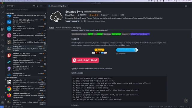Image resolution: width=192 pixels, height=108 pixels.
Task: Select the REST Client extension row
Action: 26,28
